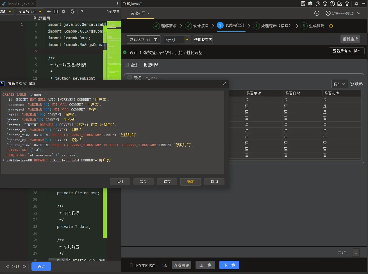Go to the next file with the double-right arrow
The width and height of the screenshot is (368, 274).
pos(24,266)
